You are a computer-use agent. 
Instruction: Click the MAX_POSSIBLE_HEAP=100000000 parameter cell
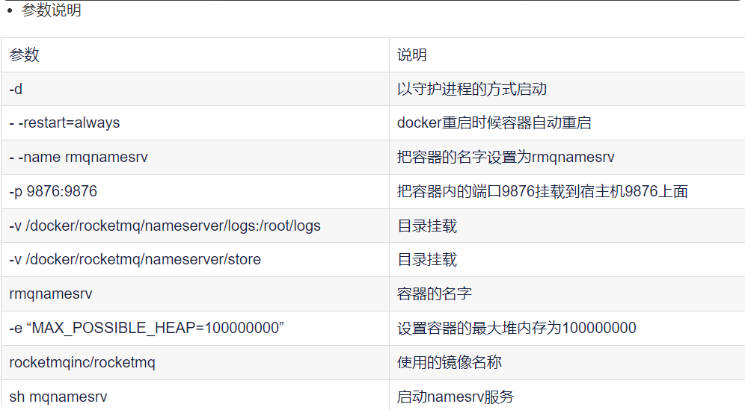194,328
